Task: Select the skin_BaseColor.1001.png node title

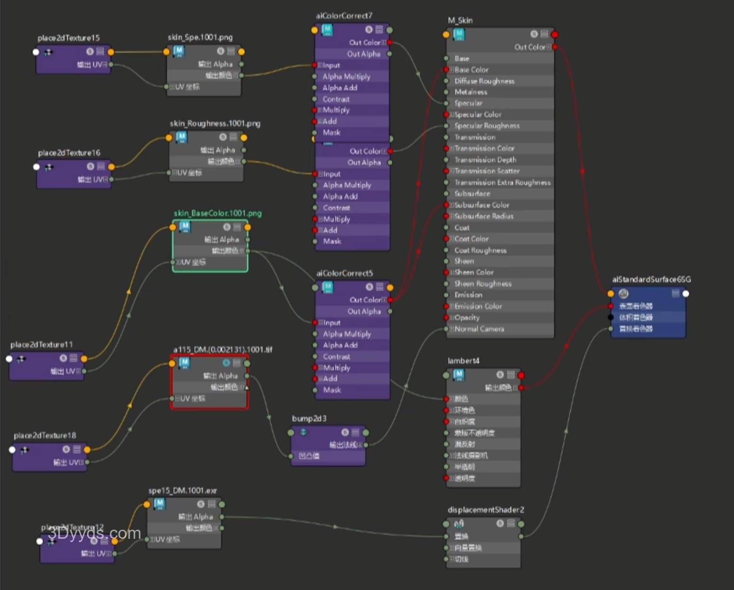Action: tap(217, 214)
